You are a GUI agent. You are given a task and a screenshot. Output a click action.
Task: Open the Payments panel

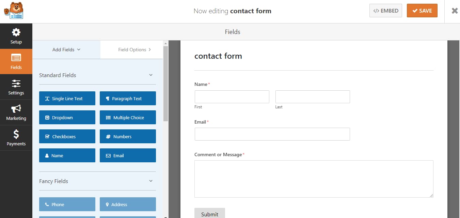16,138
